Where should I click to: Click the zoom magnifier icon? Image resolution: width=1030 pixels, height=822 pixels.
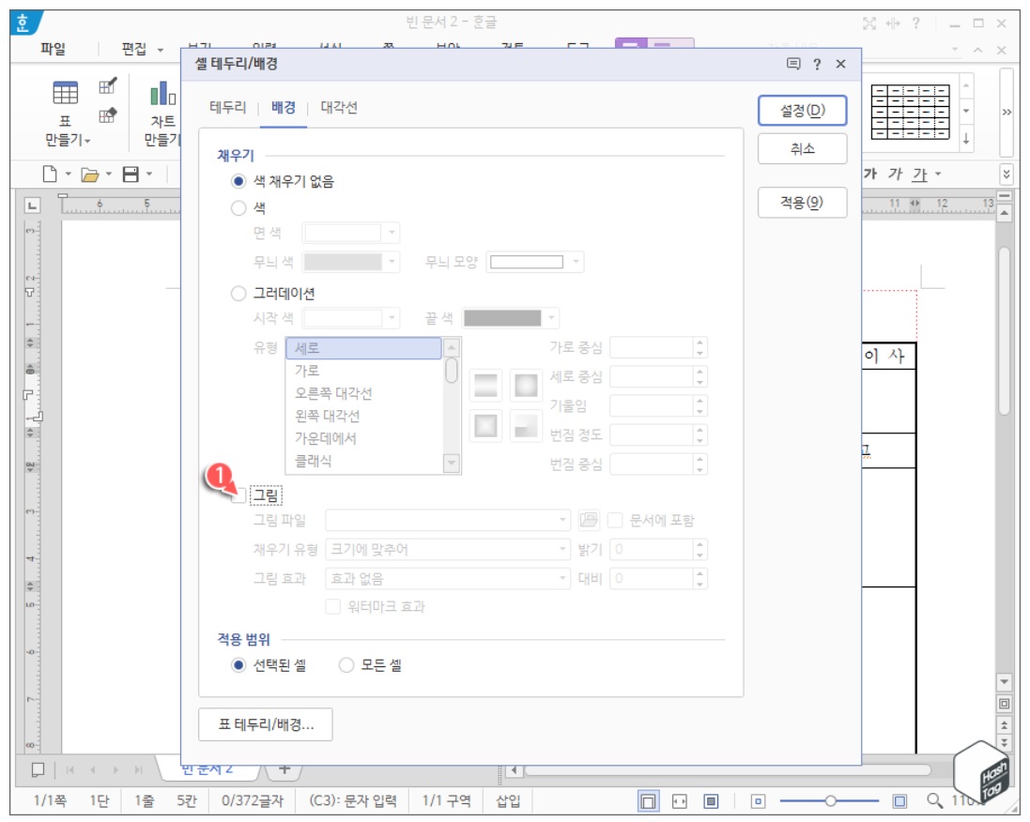[x=934, y=800]
